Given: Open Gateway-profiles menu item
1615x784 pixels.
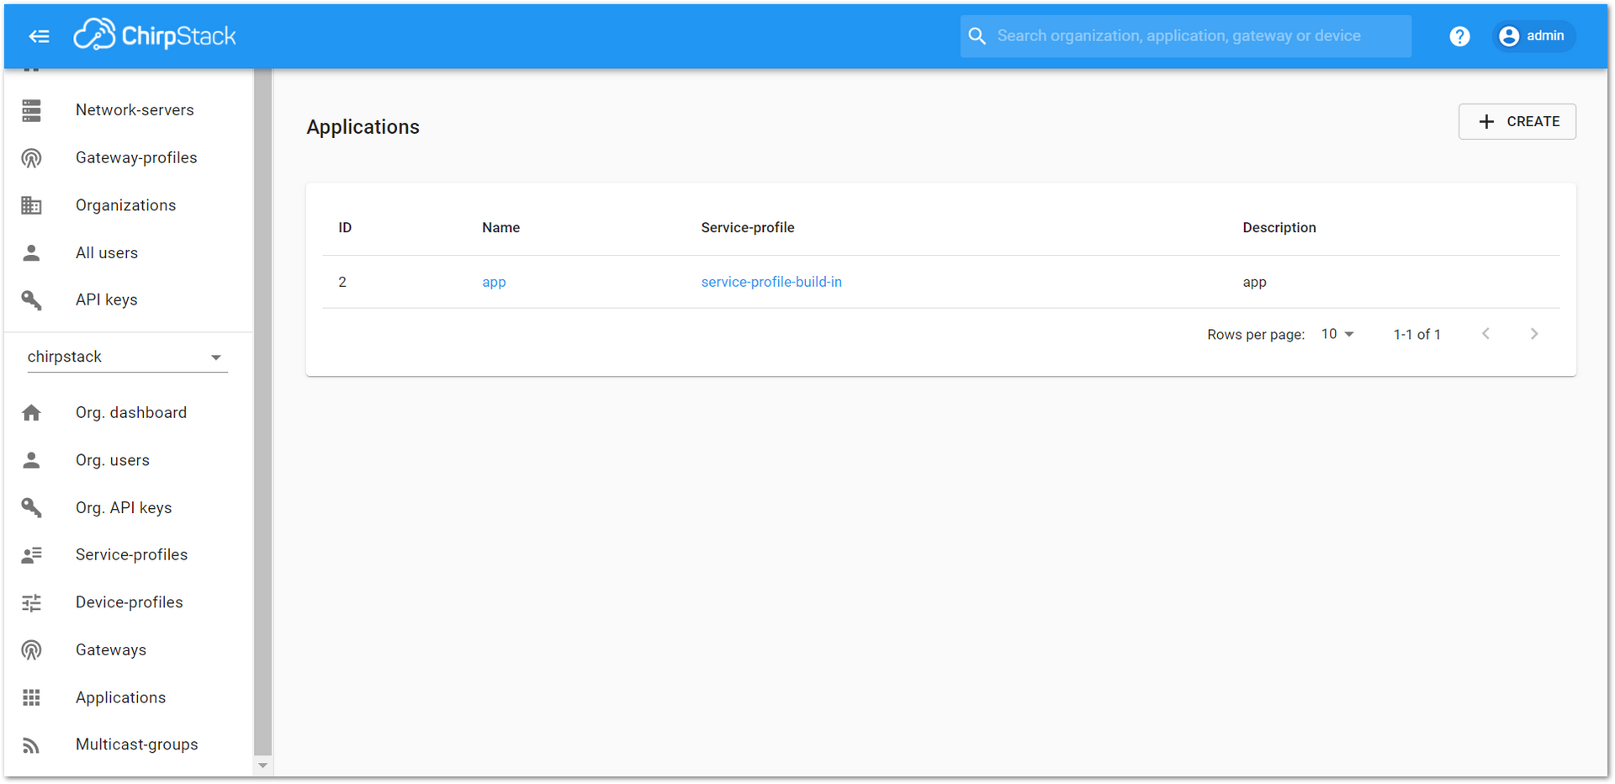Looking at the screenshot, I should (136, 158).
